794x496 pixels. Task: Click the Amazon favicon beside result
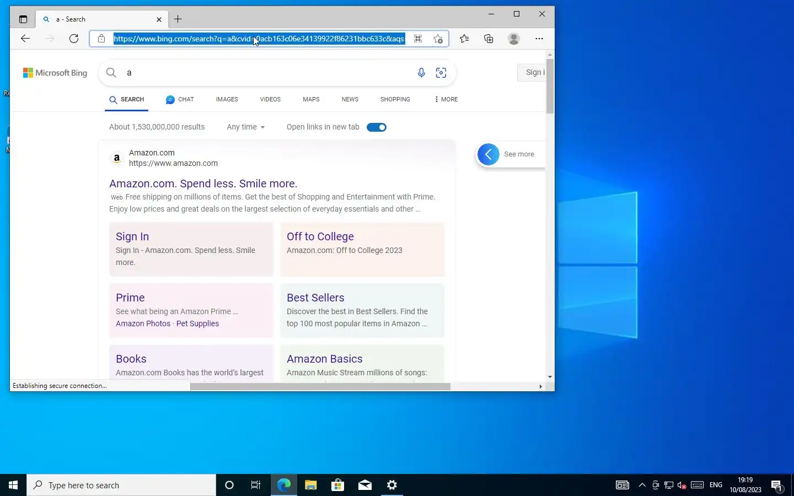(116, 158)
